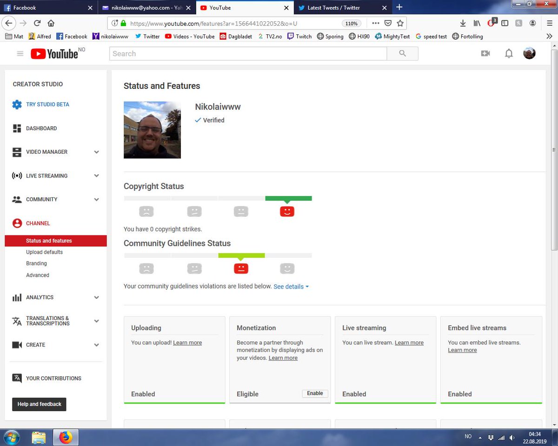Viewport: 558px width, 446px height.
Task: Click the red smiley copyright status face
Action: 287,211
